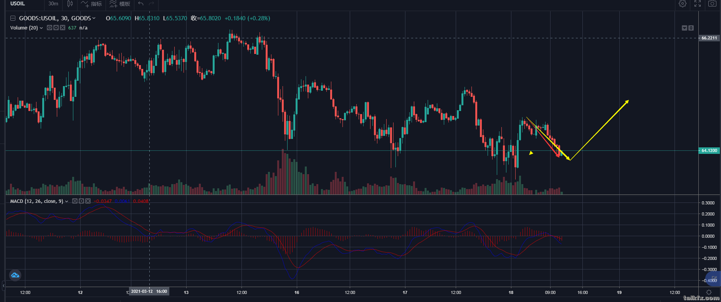Click the MACD histogram value -0.0347

tap(103, 201)
